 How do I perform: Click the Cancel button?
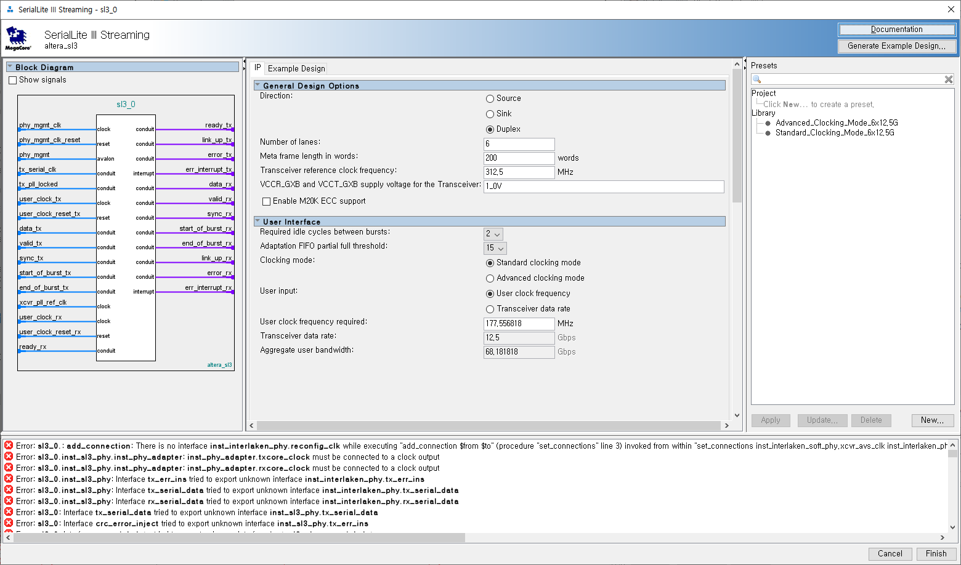click(x=890, y=554)
